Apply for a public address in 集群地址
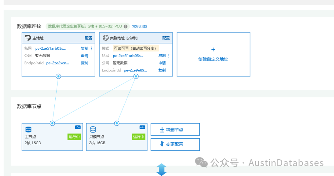 (162, 63)
